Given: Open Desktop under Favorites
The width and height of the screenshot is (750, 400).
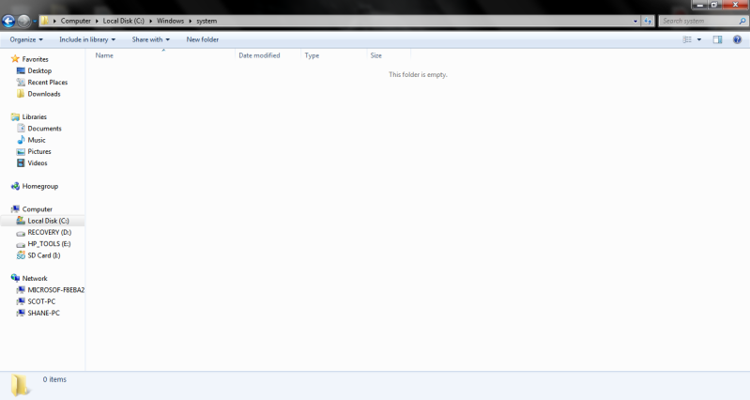Looking at the screenshot, I should [x=39, y=70].
